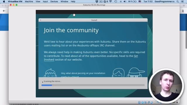Click the back arrow in the background browser
The image size is (187, 105).
pos(4,11)
